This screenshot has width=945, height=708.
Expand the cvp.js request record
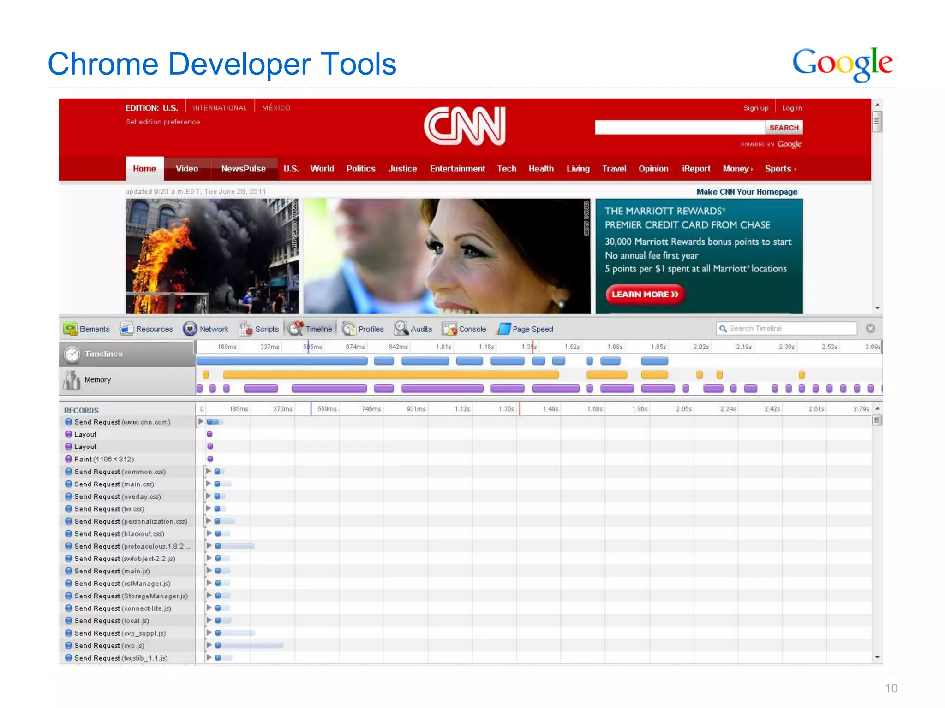[x=209, y=645]
